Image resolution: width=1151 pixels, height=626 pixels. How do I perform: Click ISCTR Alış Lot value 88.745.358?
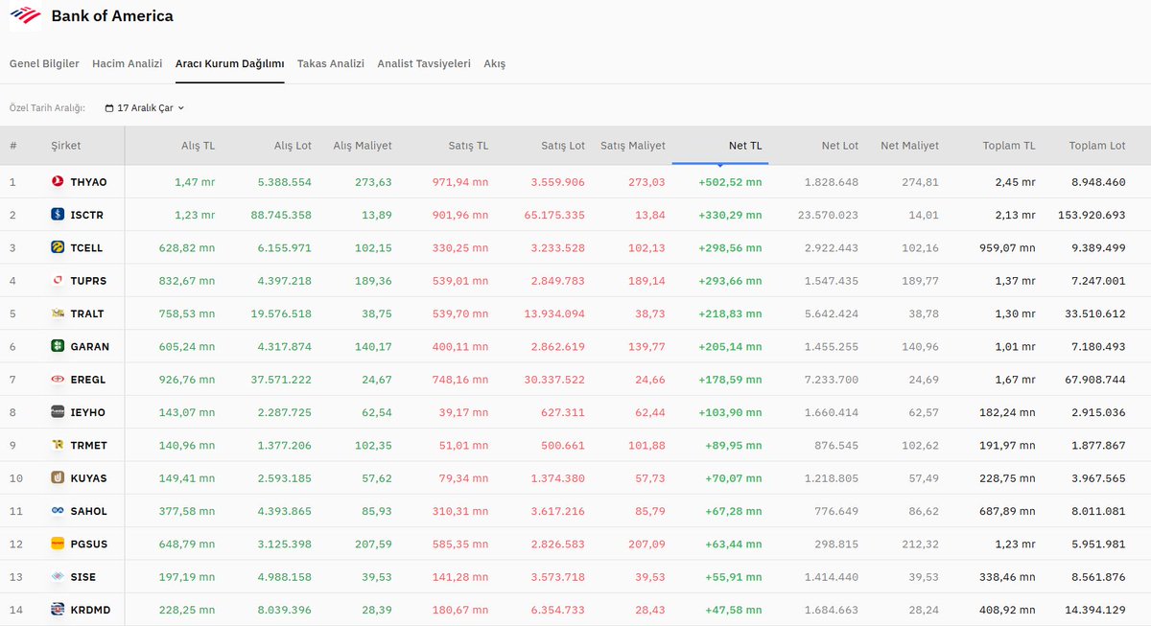tap(279, 215)
